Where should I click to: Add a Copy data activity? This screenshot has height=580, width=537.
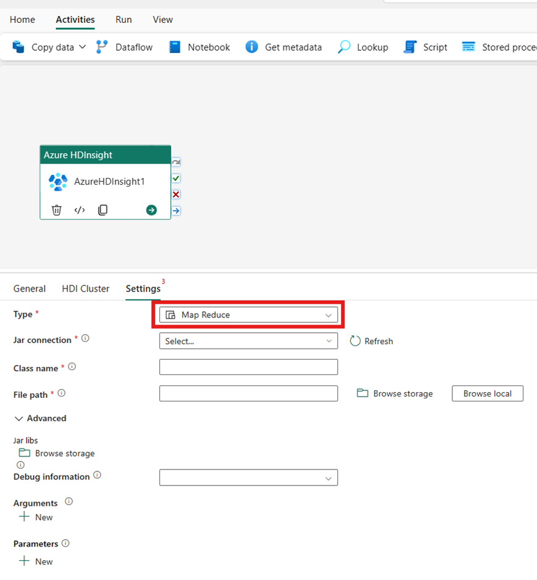point(43,48)
